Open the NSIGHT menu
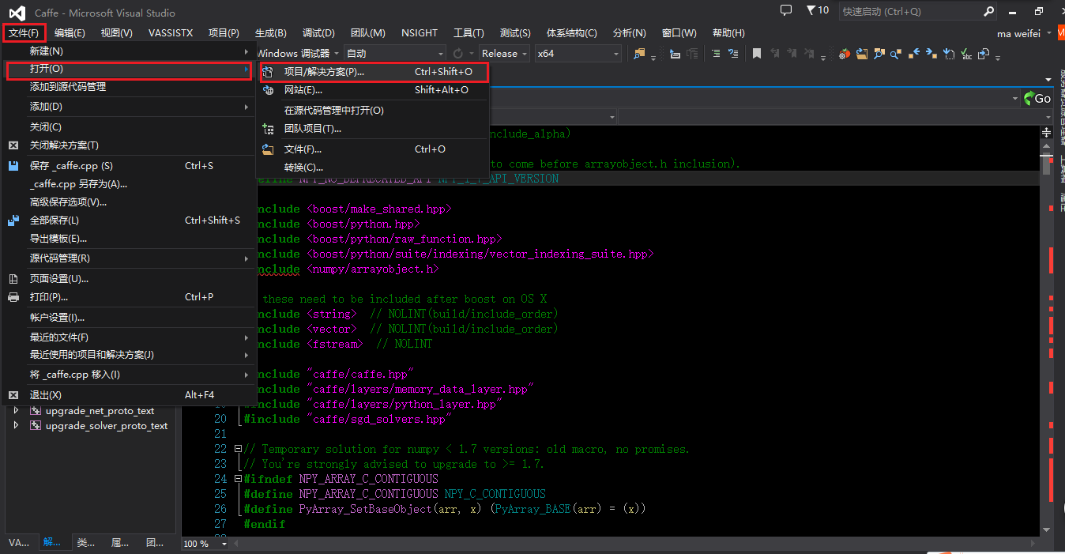 (419, 32)
